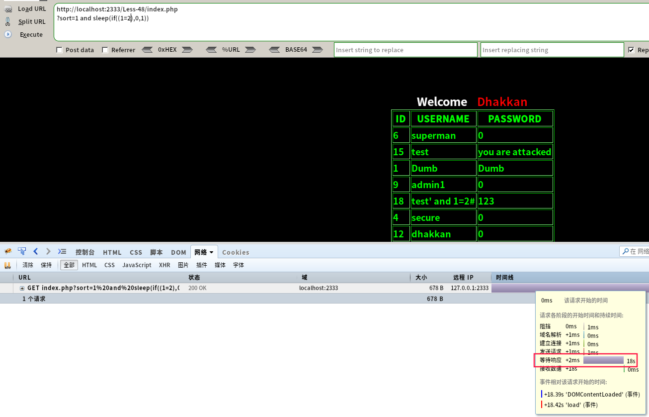Click the localhost:2333 domain cell
Screen dimensions: 649x417
point(319,288)
